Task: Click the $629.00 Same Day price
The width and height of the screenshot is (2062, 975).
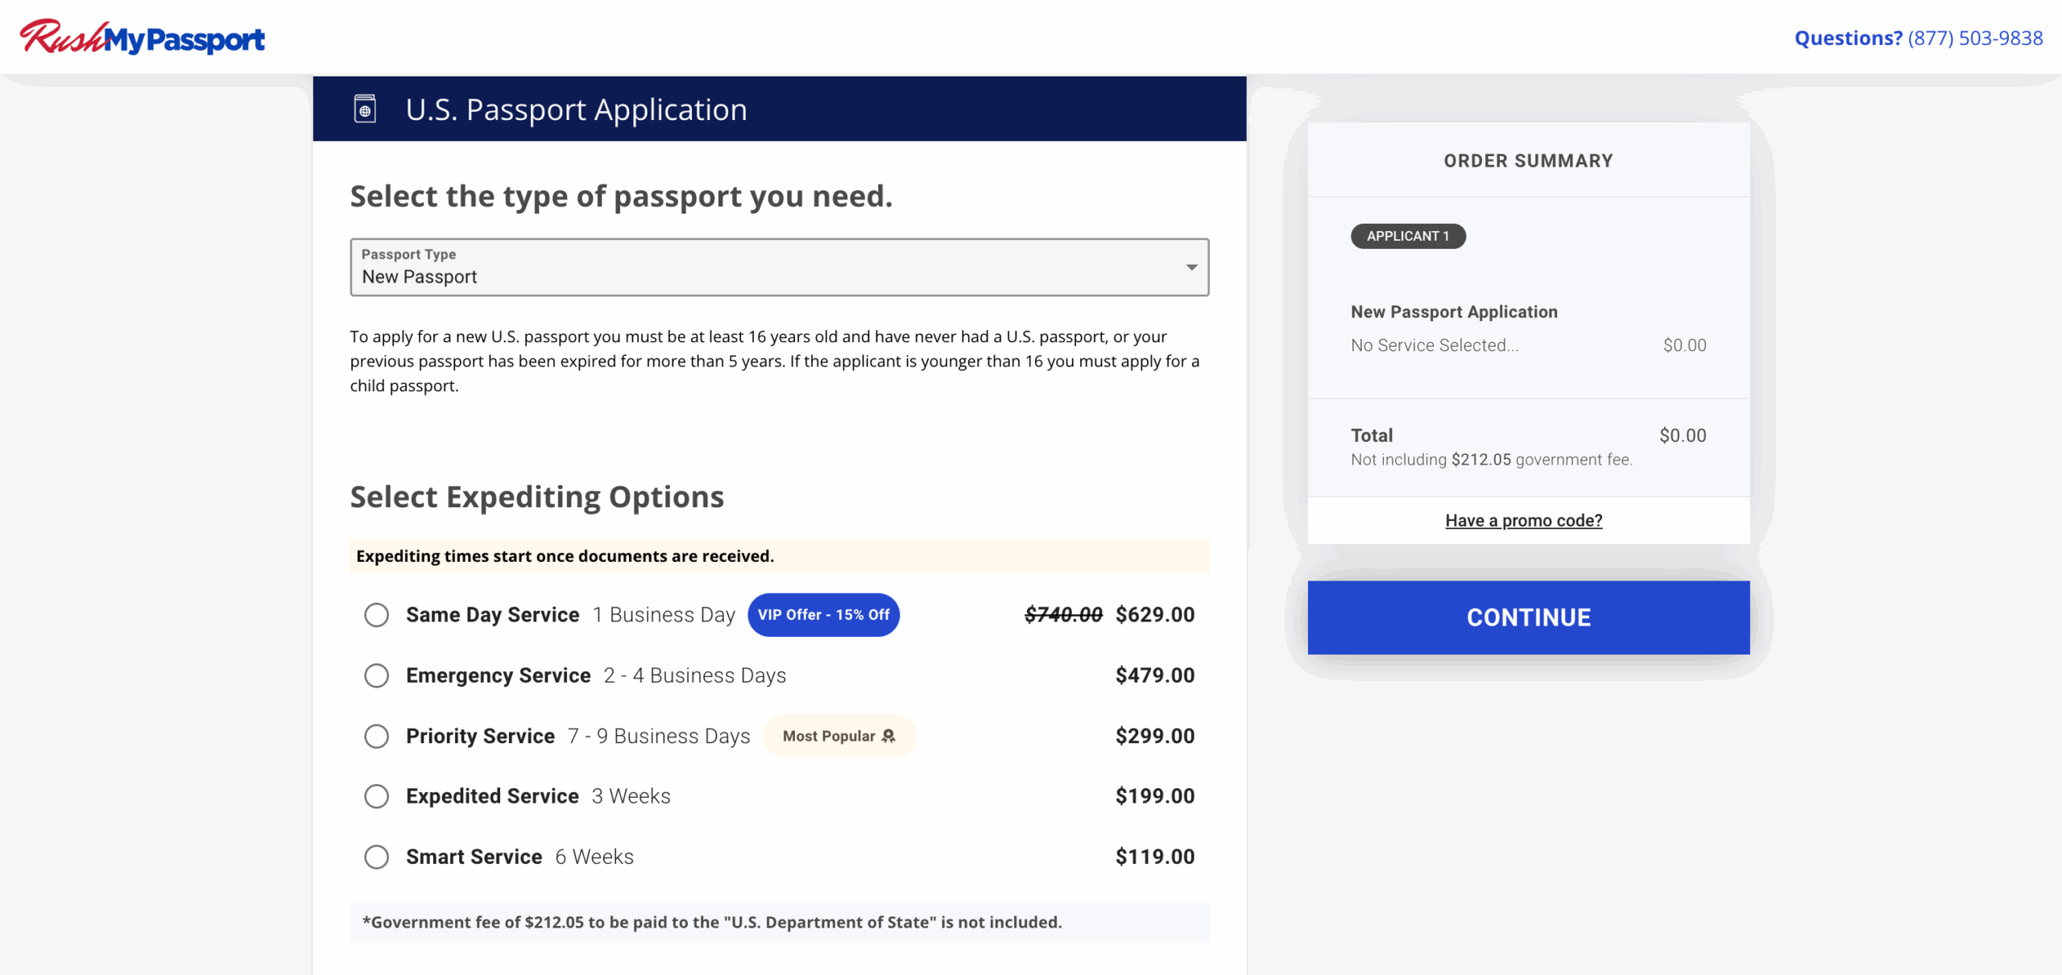Action: pos(1154,615)
